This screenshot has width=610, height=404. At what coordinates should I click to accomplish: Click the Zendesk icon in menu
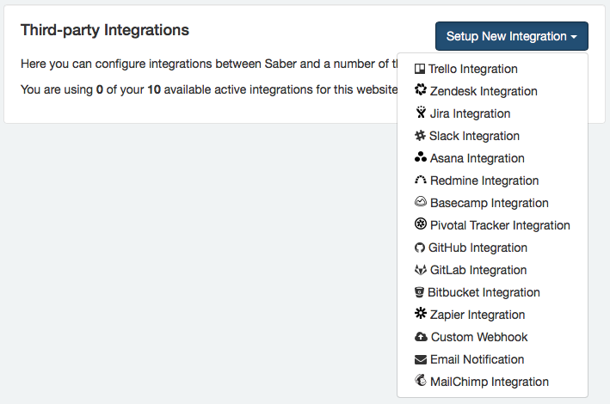click(x=421, y=91)
